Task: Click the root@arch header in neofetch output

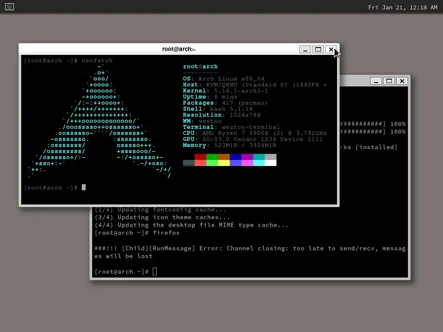Action: pos(200,67)
